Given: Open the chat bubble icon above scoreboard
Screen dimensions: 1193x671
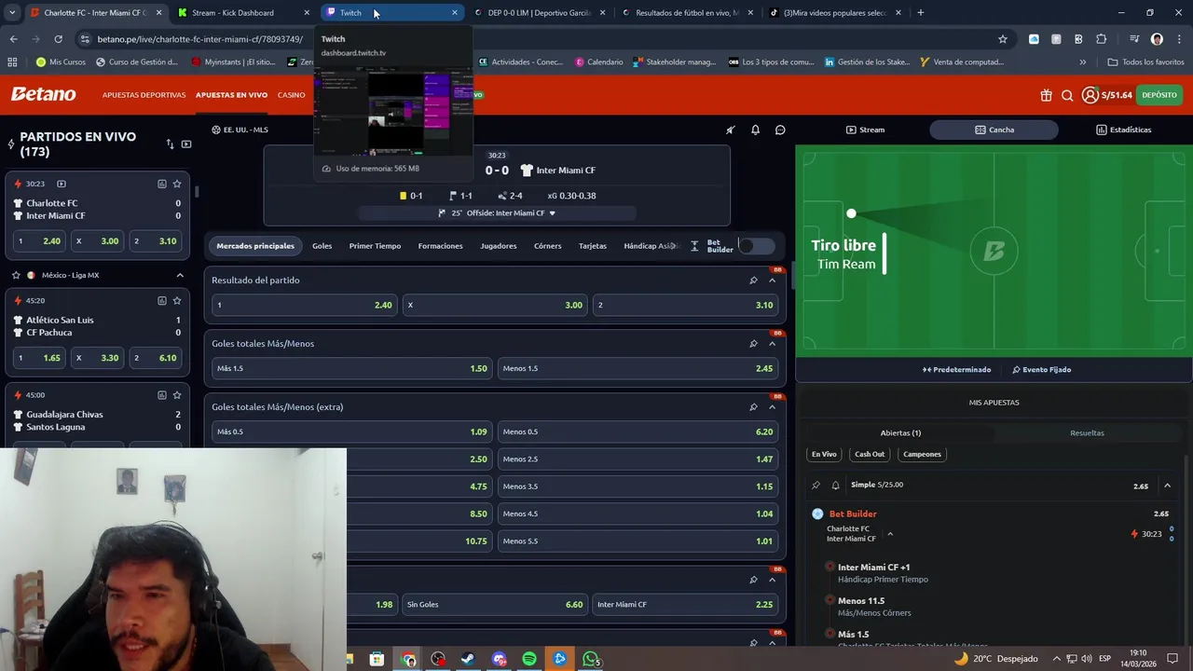Looking at the screenshot, I should 780,130.
